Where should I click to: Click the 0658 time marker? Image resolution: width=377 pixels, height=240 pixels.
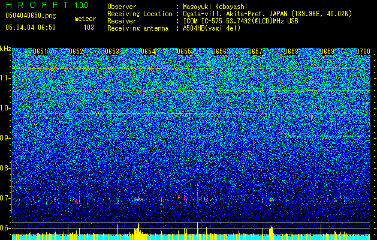[291, 52]
